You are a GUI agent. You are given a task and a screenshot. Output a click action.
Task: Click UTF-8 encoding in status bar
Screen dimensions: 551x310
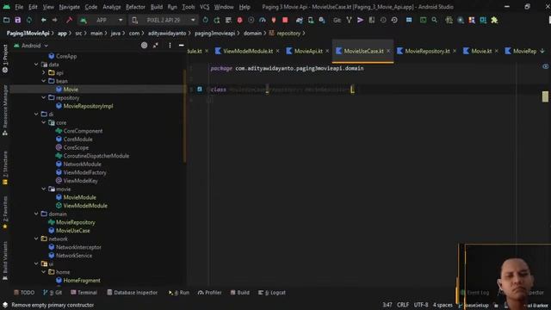[421, 305]
